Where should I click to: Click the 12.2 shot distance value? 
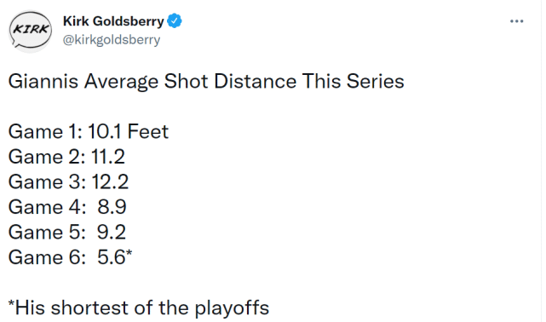(110, 181)
